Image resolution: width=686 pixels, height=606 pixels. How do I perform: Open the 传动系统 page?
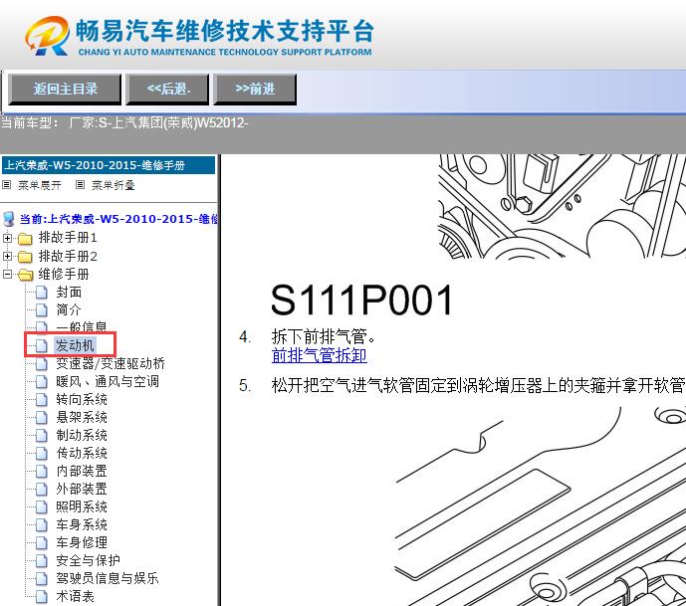82,454
